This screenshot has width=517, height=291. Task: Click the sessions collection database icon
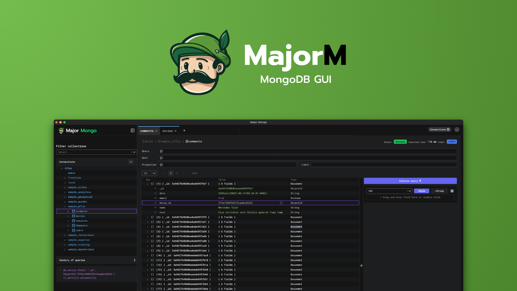74,221
